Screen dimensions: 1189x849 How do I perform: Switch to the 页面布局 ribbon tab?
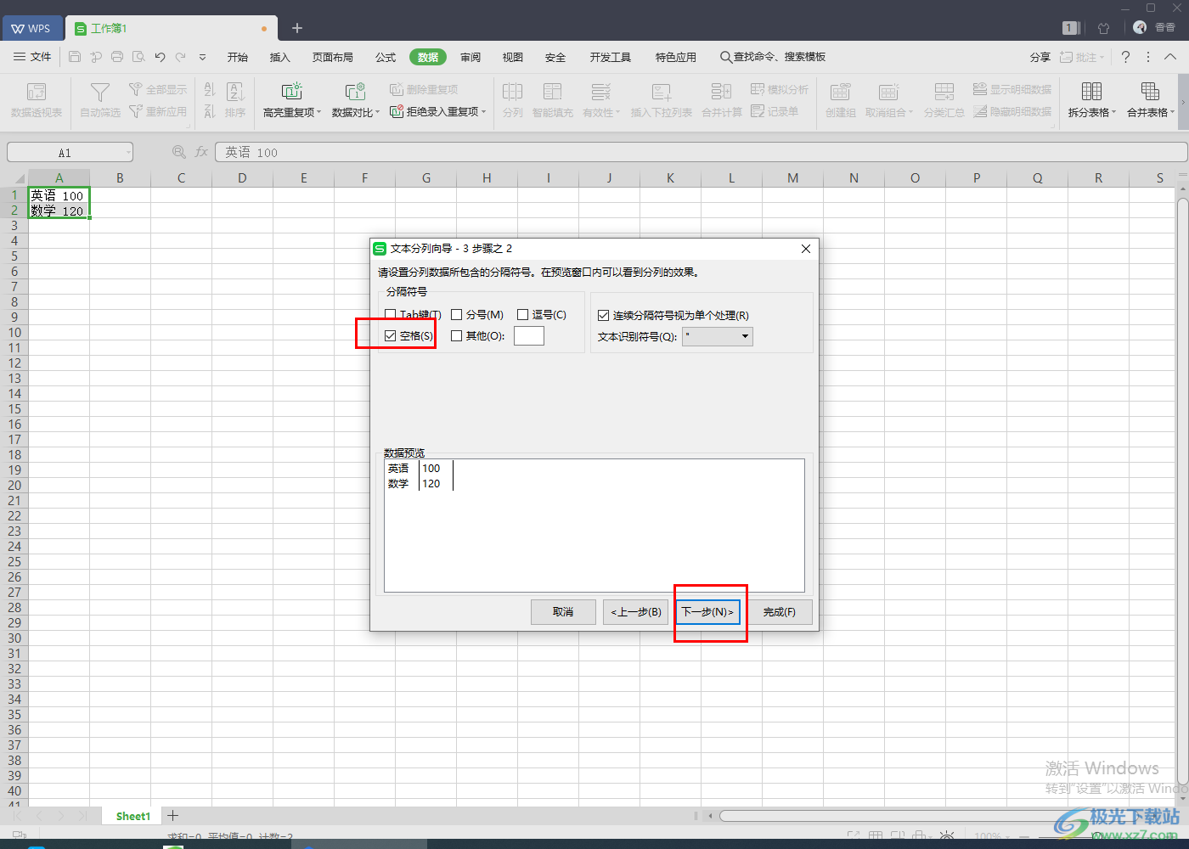(332, 57)
